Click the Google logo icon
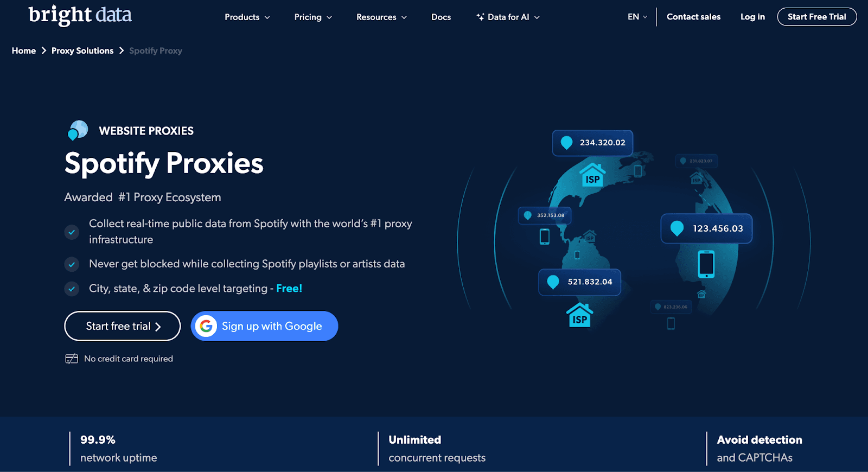Viewport: 868px width, 472px height. [x=206, y=326]
